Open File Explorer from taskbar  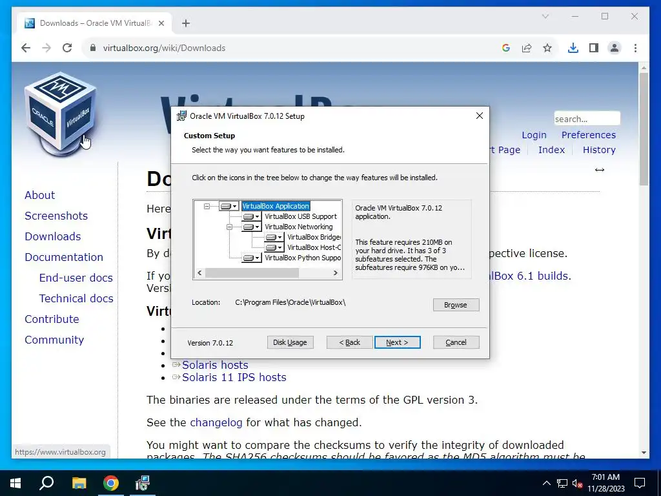coord(79,483)
